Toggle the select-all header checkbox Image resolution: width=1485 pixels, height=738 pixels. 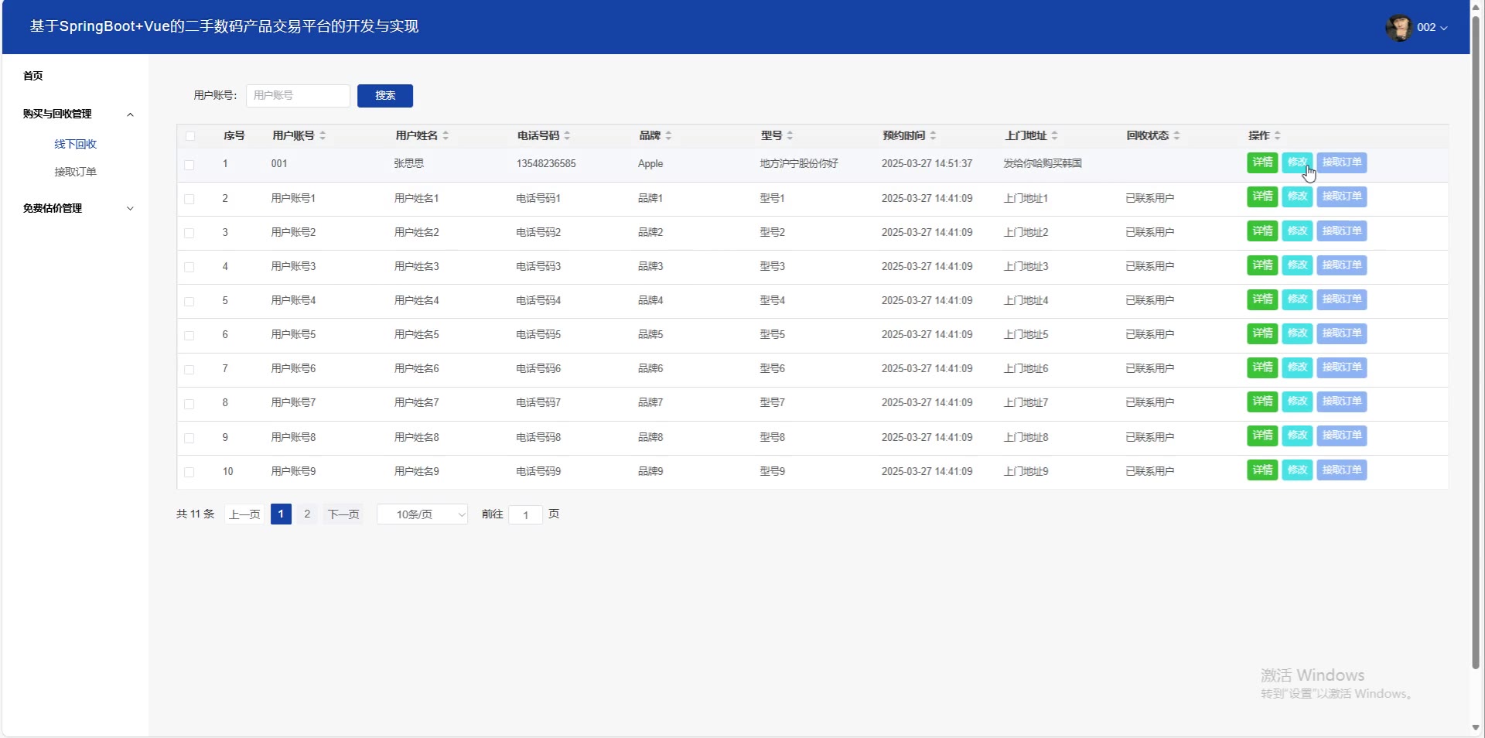[189, 136]
